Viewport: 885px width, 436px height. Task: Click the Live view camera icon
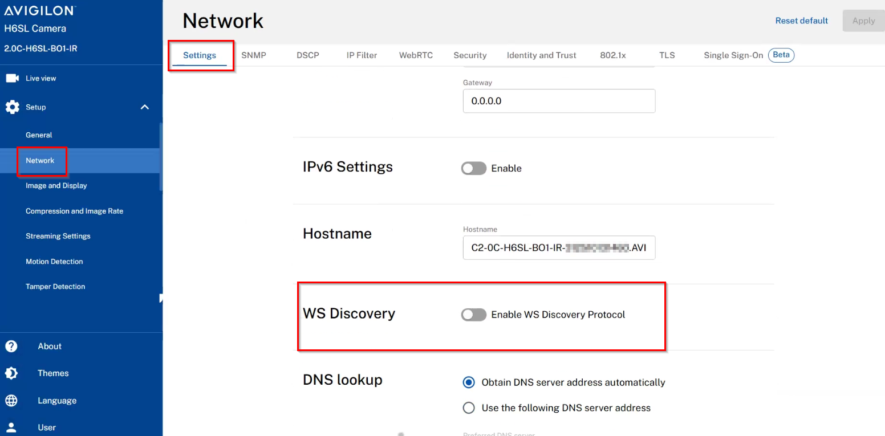click(x=12, y=78)
